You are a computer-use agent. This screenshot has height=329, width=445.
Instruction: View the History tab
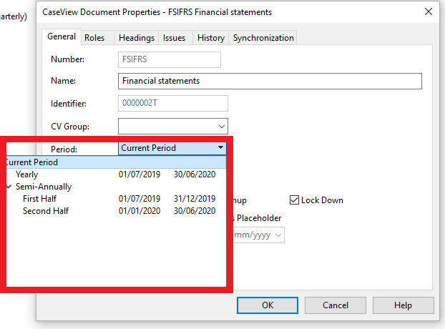[211, 38]
